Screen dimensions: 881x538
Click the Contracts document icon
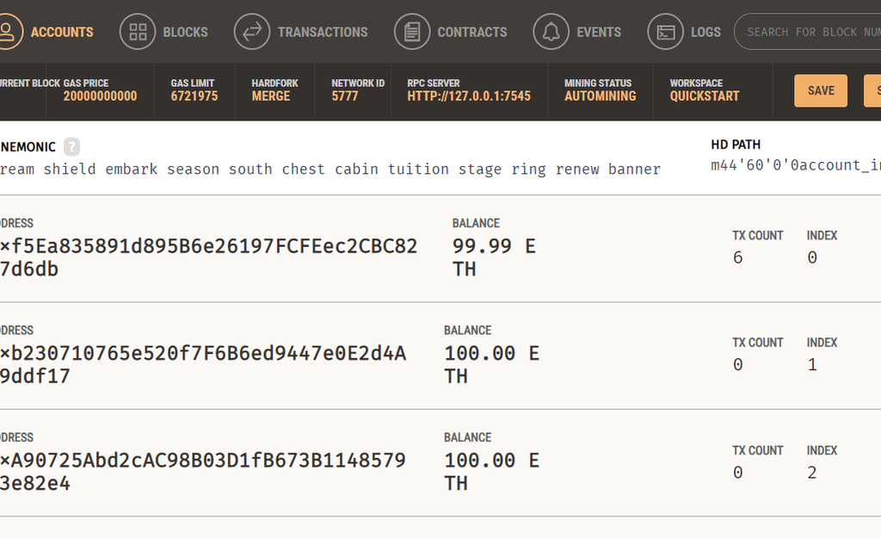(412, 32)
